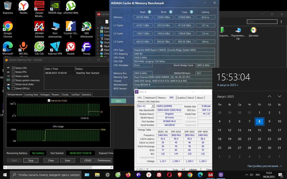The height and width of the screenshot is (179, 287).
Task: Click green Save button in benchmark window
Action: click(119, 101)
